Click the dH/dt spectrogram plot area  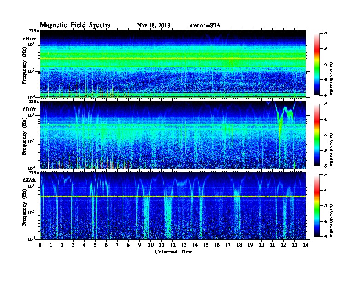coord(173,64)
